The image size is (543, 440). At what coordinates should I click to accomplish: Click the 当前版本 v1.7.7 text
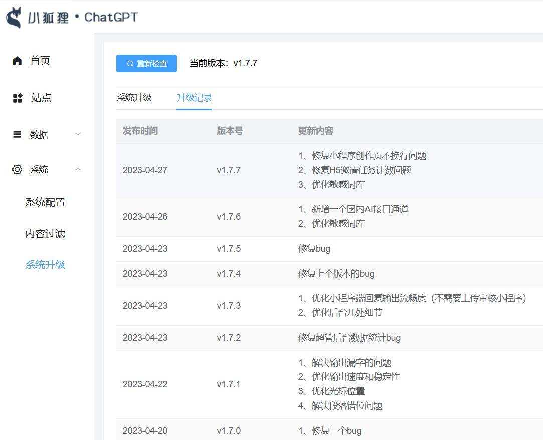tap(224, 63)
